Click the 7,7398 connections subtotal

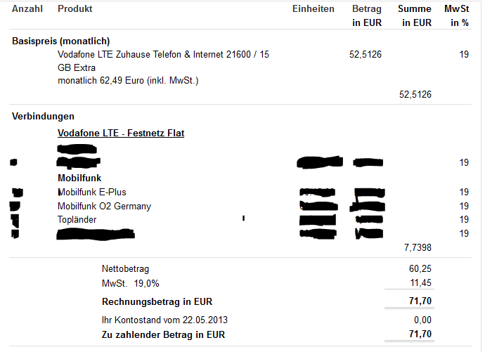(418, 247)
